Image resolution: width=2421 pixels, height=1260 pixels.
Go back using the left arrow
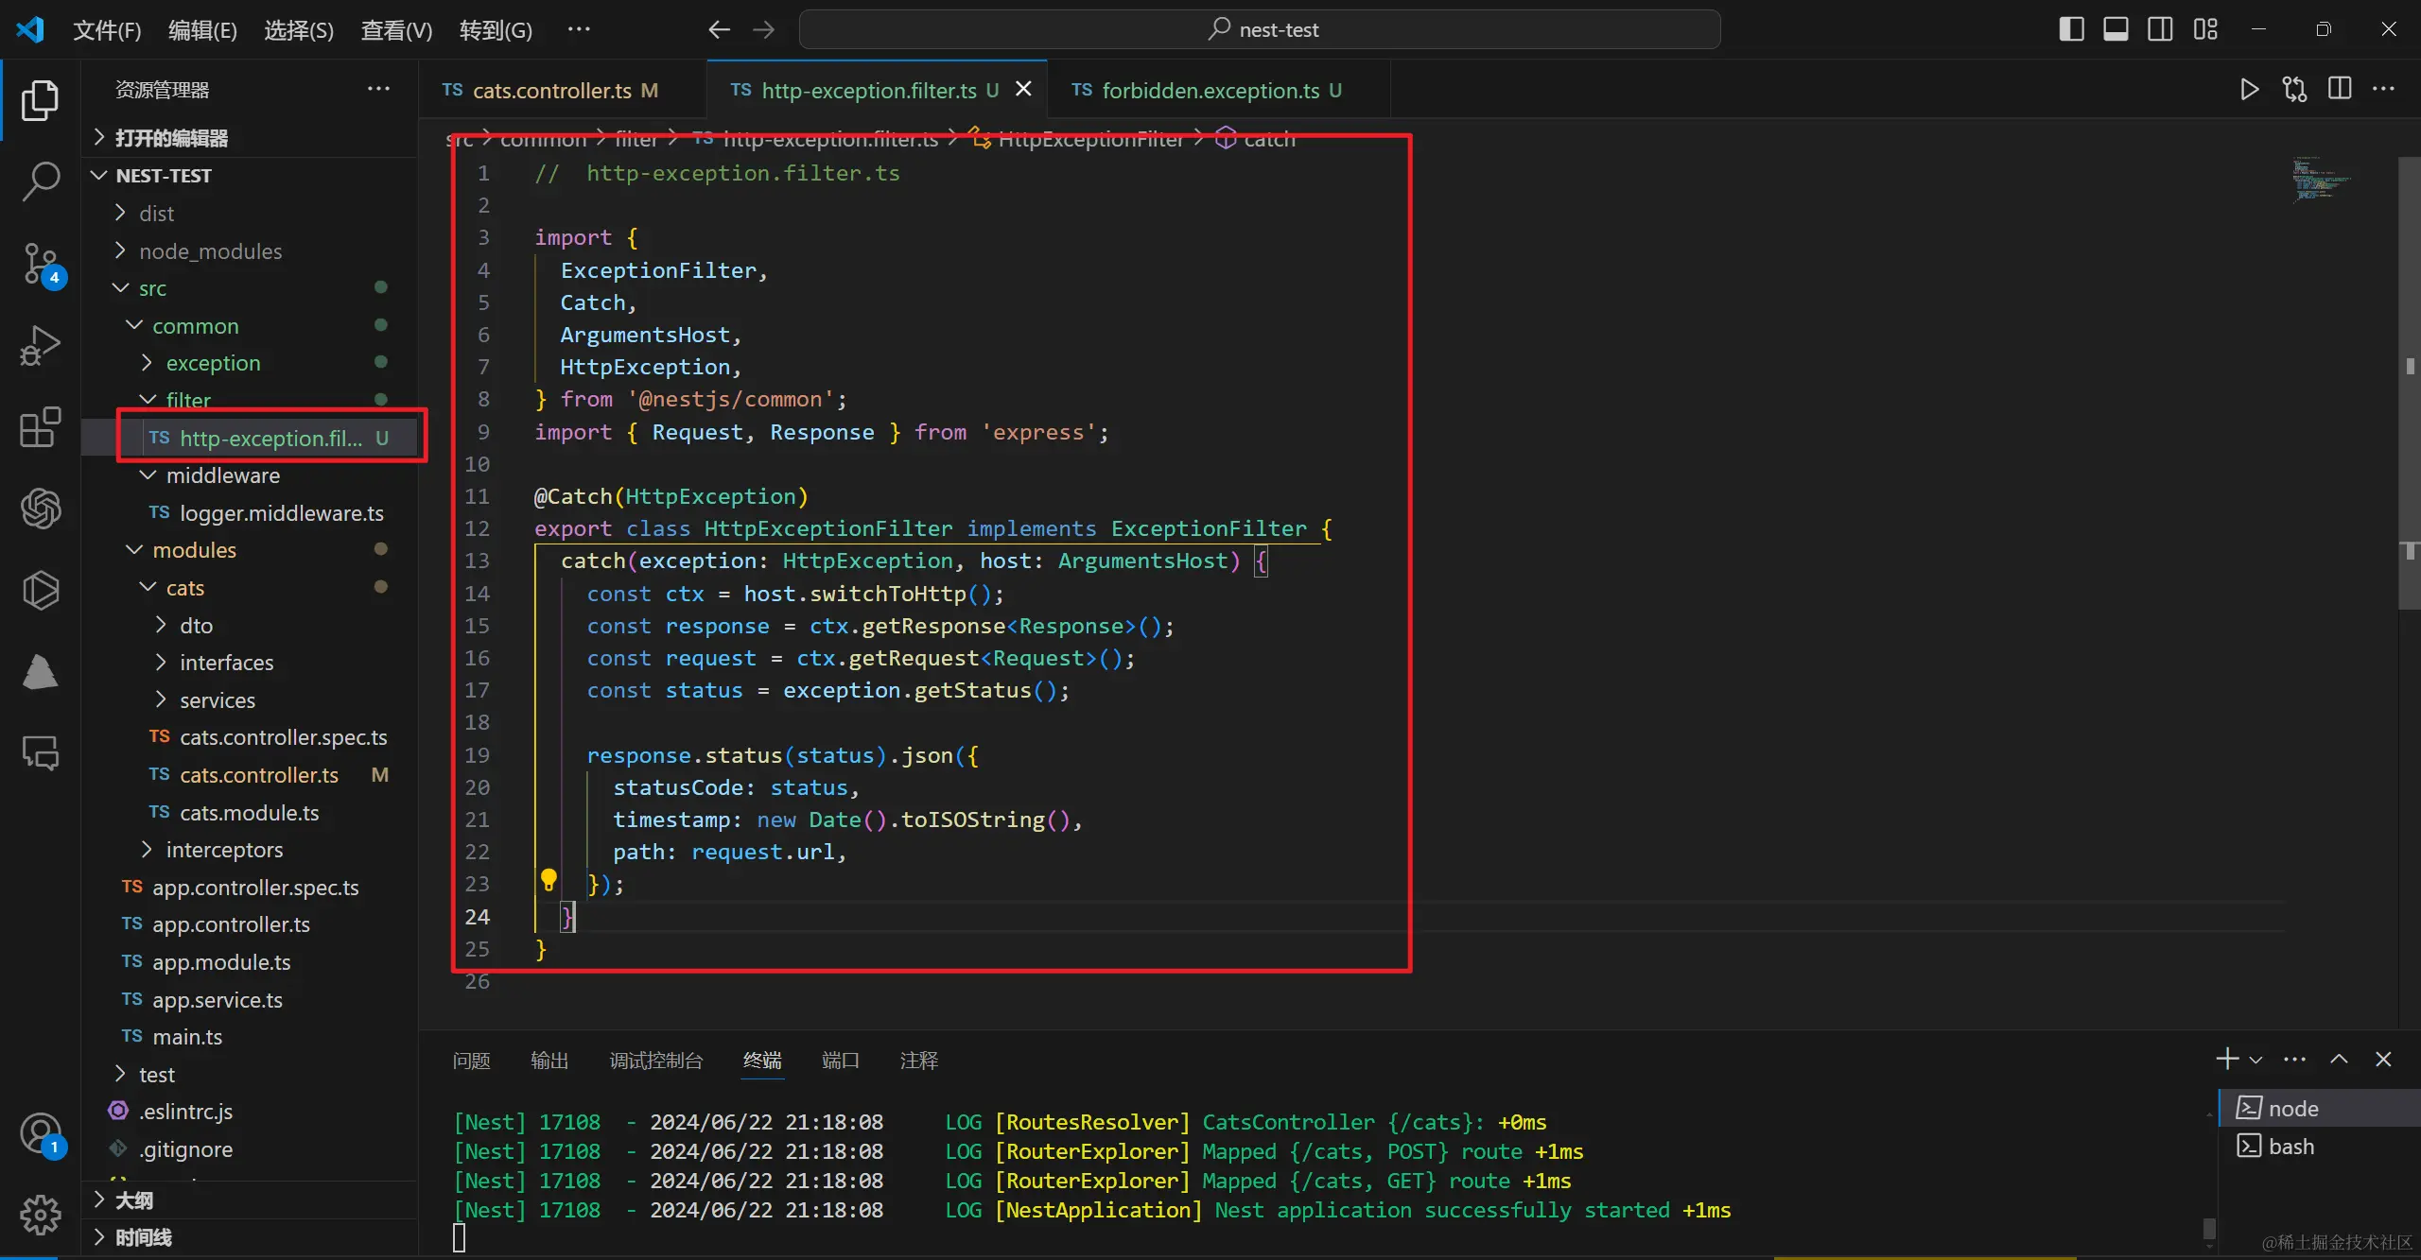[x=719, y=30]
